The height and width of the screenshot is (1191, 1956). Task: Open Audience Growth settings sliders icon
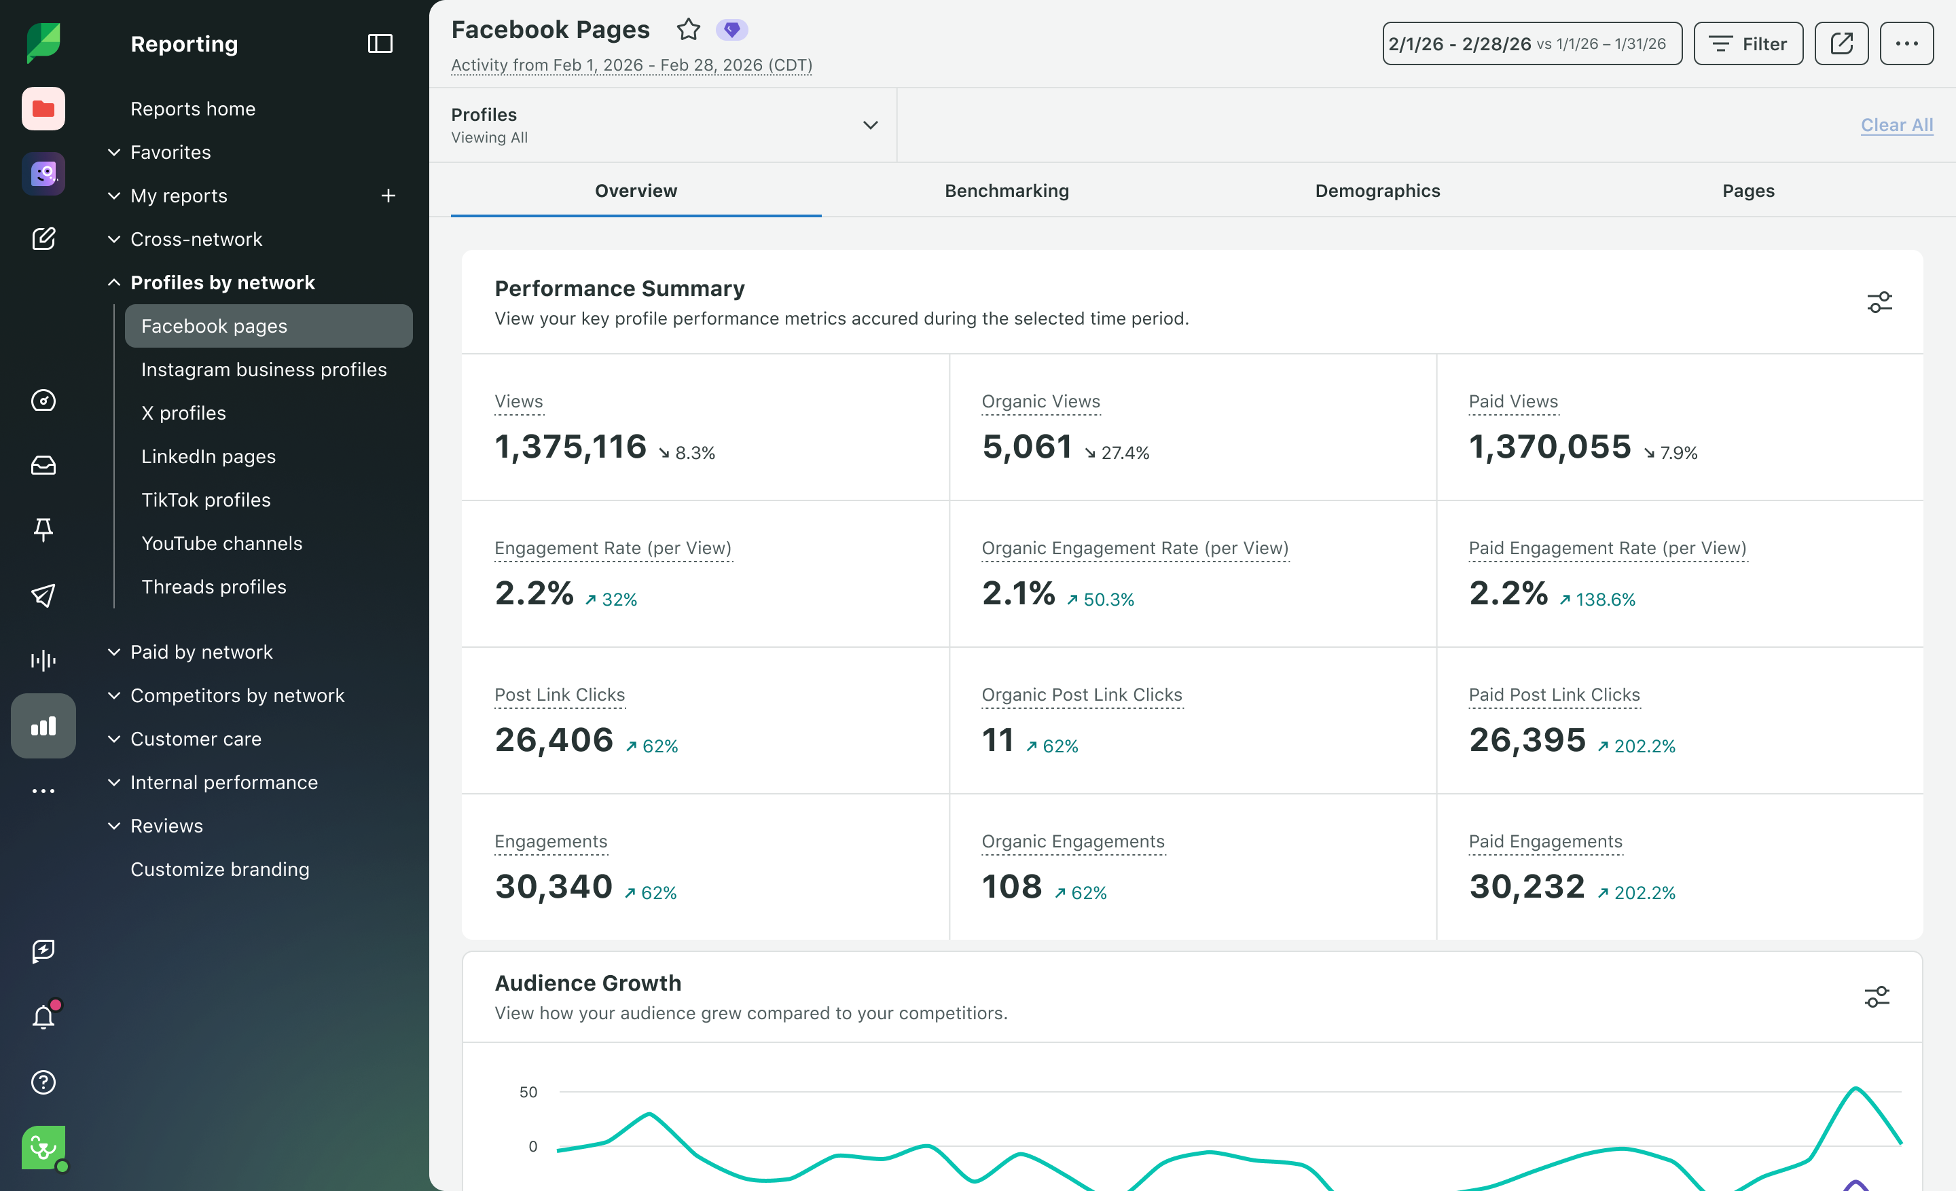pos(1877,997)
